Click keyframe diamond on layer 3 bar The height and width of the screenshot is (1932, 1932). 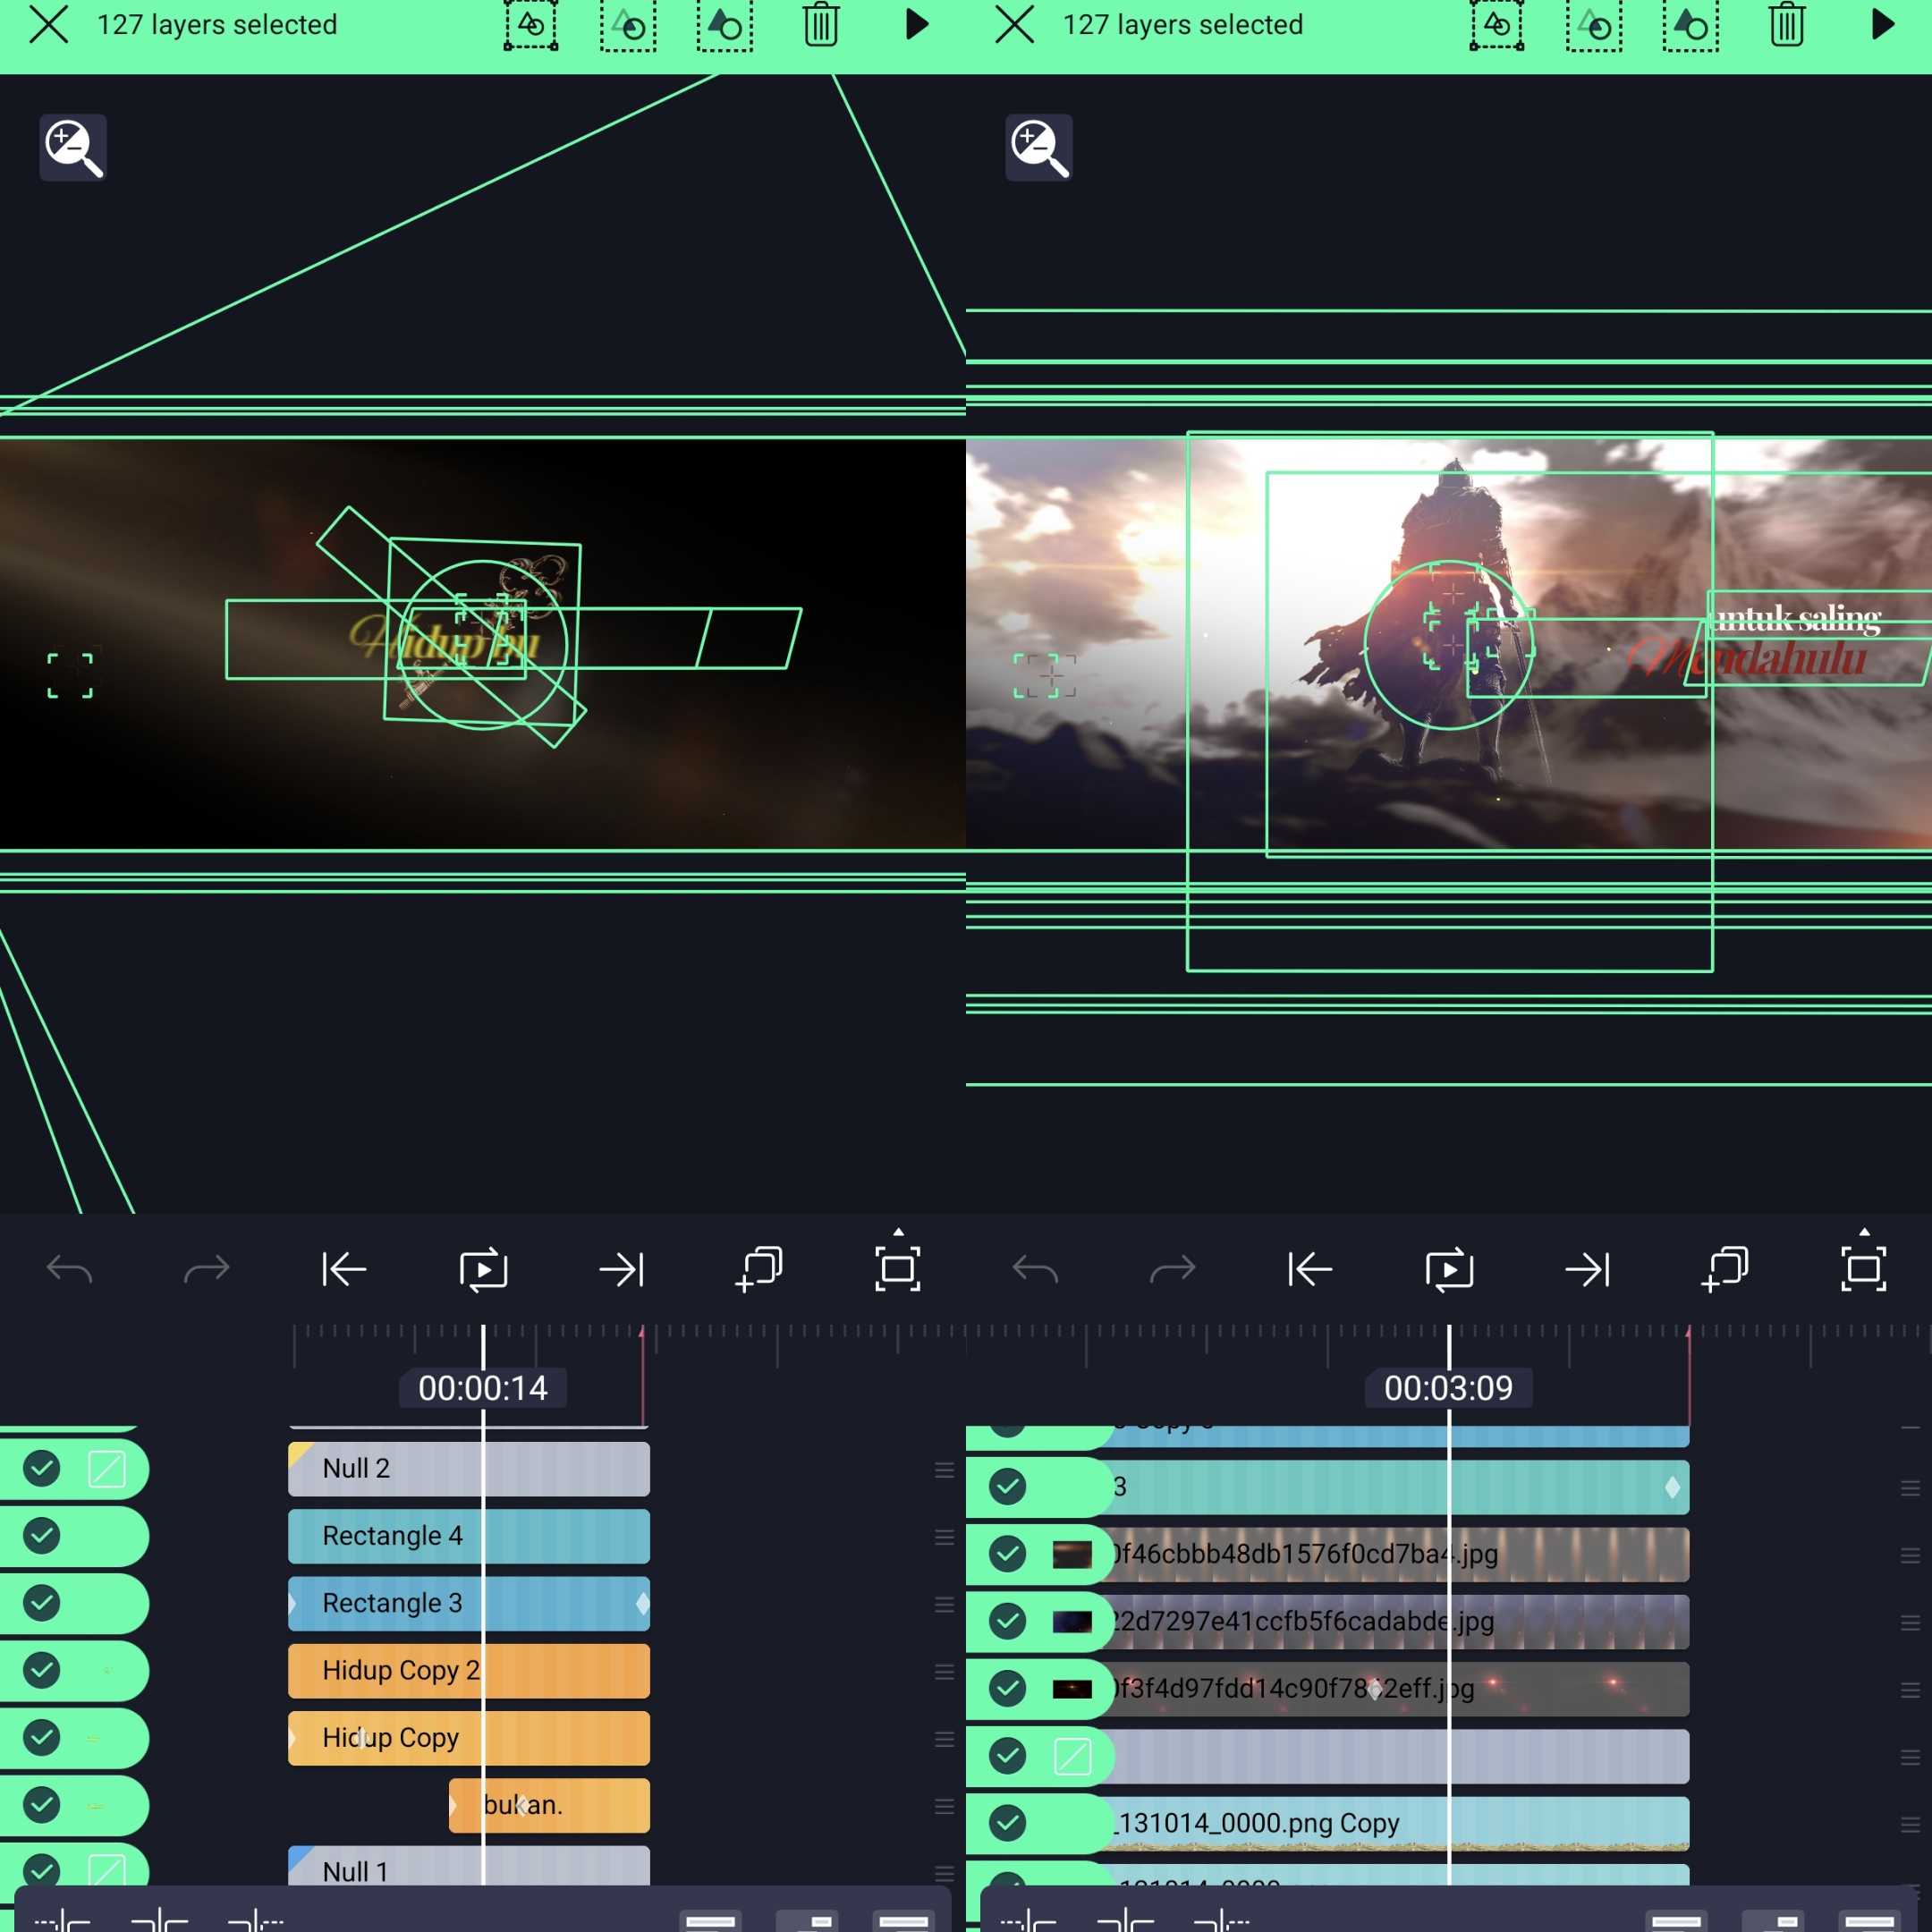(x=1672, y=1487)
